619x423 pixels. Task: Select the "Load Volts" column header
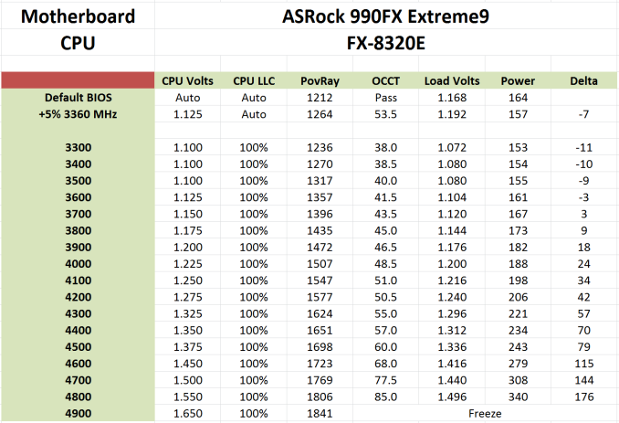(451, 81)
